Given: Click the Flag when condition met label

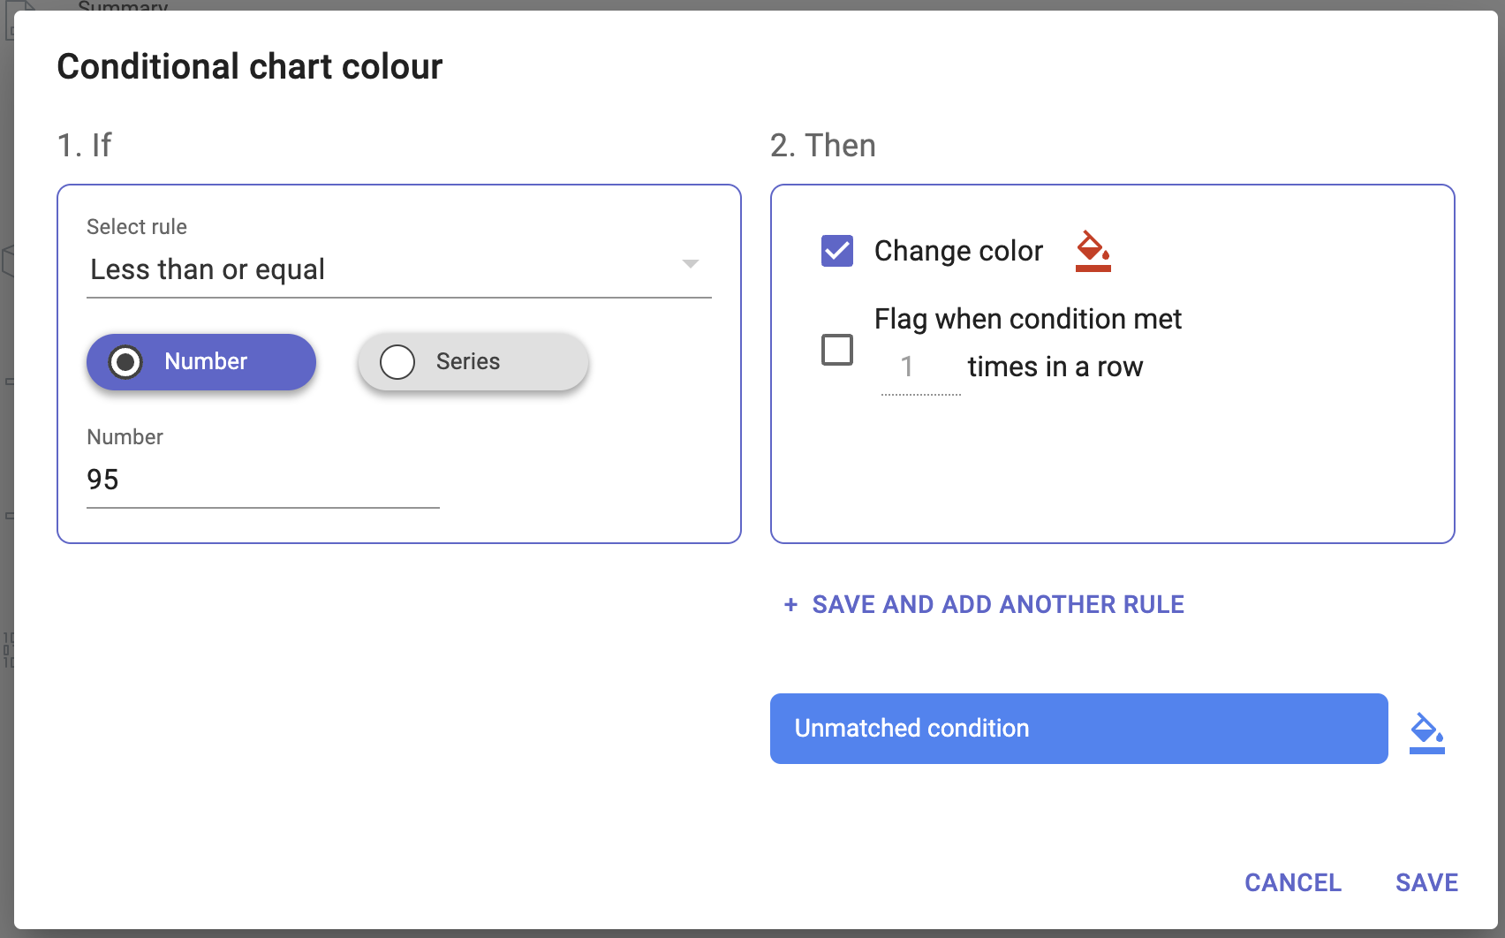Looking at the screenshot, I should point(1027,319).
